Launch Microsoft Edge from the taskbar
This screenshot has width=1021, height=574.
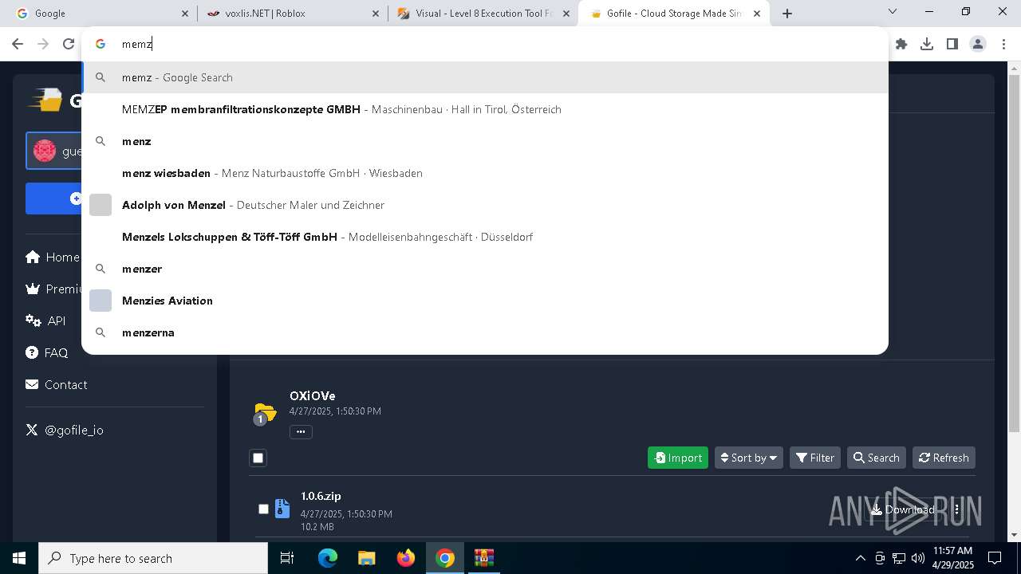328,558
